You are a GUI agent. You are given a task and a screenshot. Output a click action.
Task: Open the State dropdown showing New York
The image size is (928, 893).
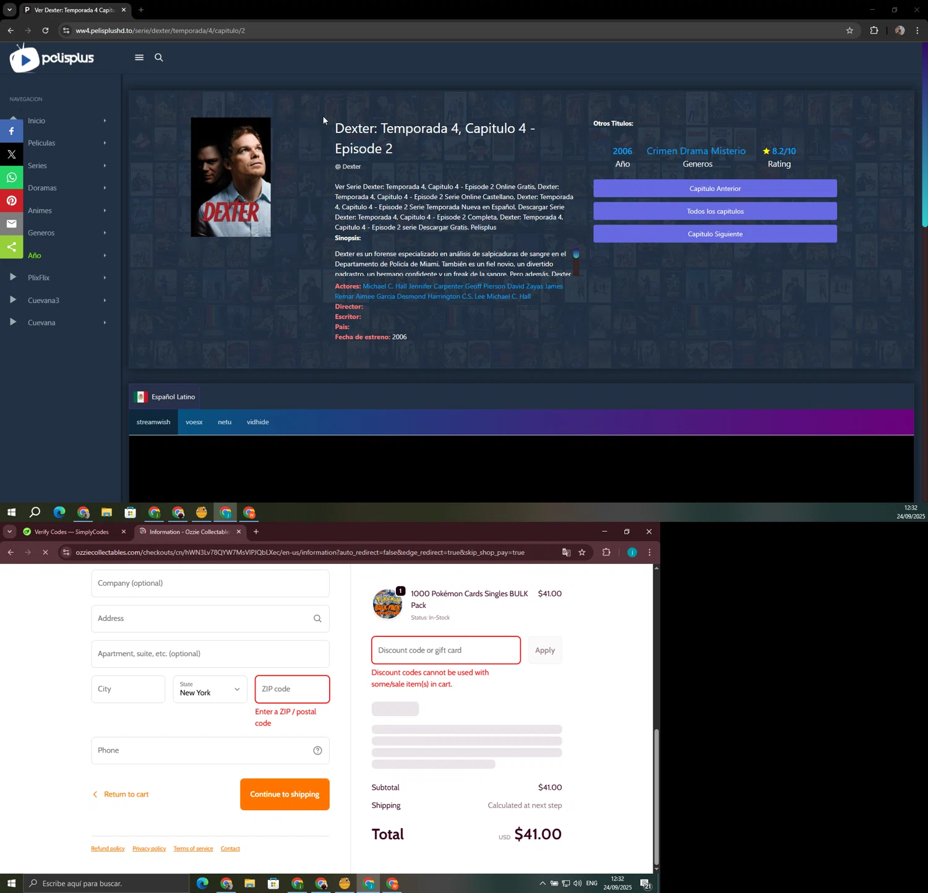point(210,689)
